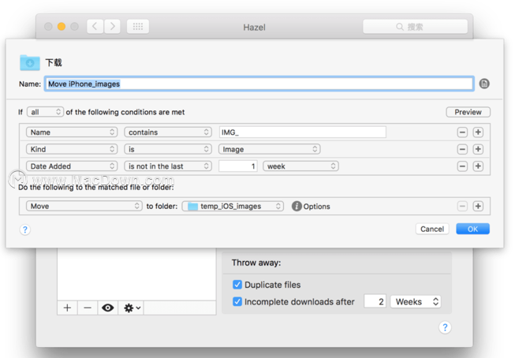515x358 pixels.
Task: Remove the Name contains condition row
Action: pyautogui.click(x=462, y=132)
